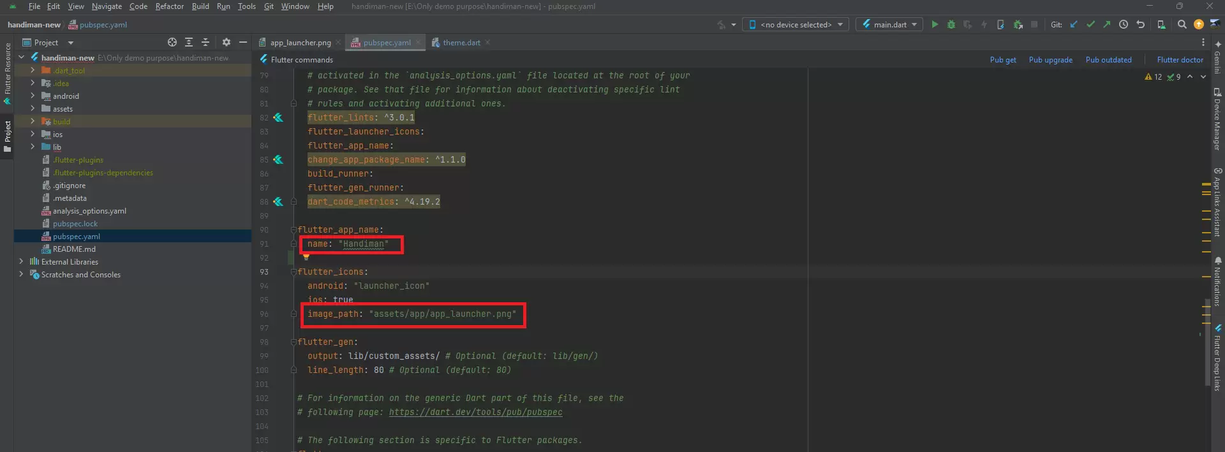1225x452 pixels.
Task: Switch to the app_launcher.png tab
Action: (301, 43)
